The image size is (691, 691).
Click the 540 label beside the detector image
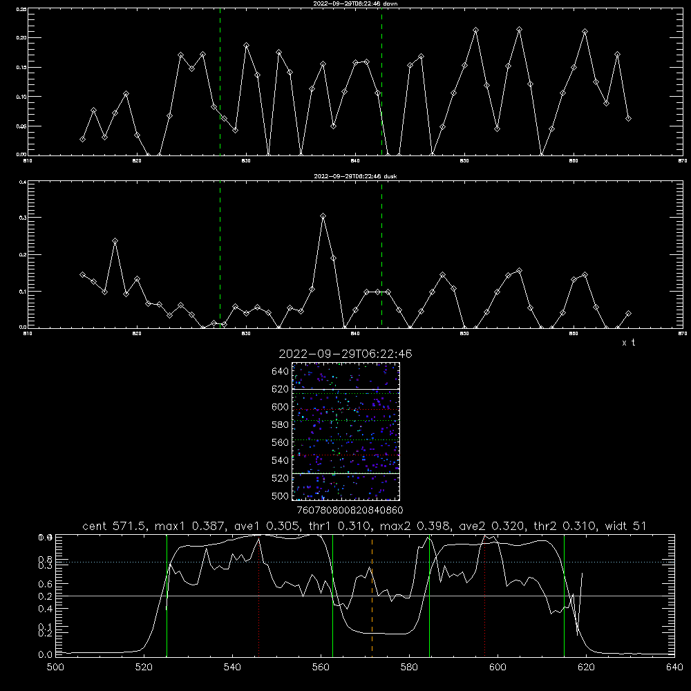click(281, 460)
